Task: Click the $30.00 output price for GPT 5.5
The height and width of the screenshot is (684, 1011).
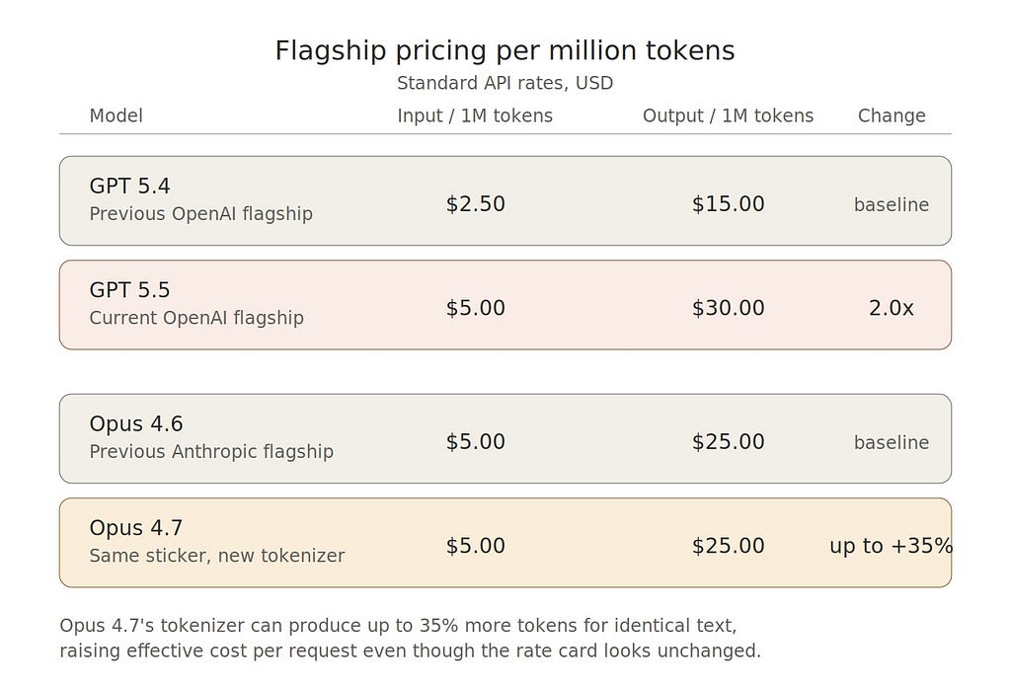Action: tap(728, 308)
